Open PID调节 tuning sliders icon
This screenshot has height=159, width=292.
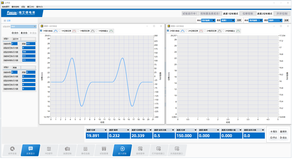[49, 150]
